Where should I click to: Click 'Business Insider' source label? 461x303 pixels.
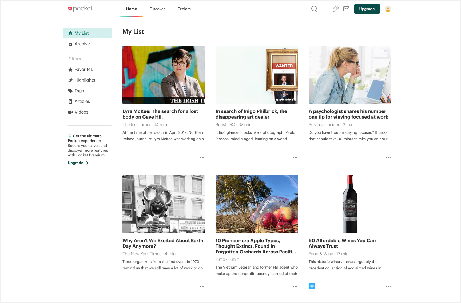click(x=324, y=124)
